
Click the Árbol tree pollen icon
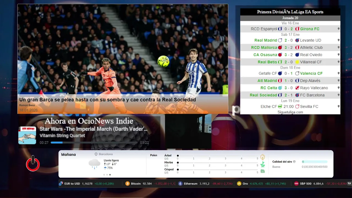[x=263, y=157]
